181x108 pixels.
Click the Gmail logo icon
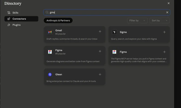click(x=50, y=32)
